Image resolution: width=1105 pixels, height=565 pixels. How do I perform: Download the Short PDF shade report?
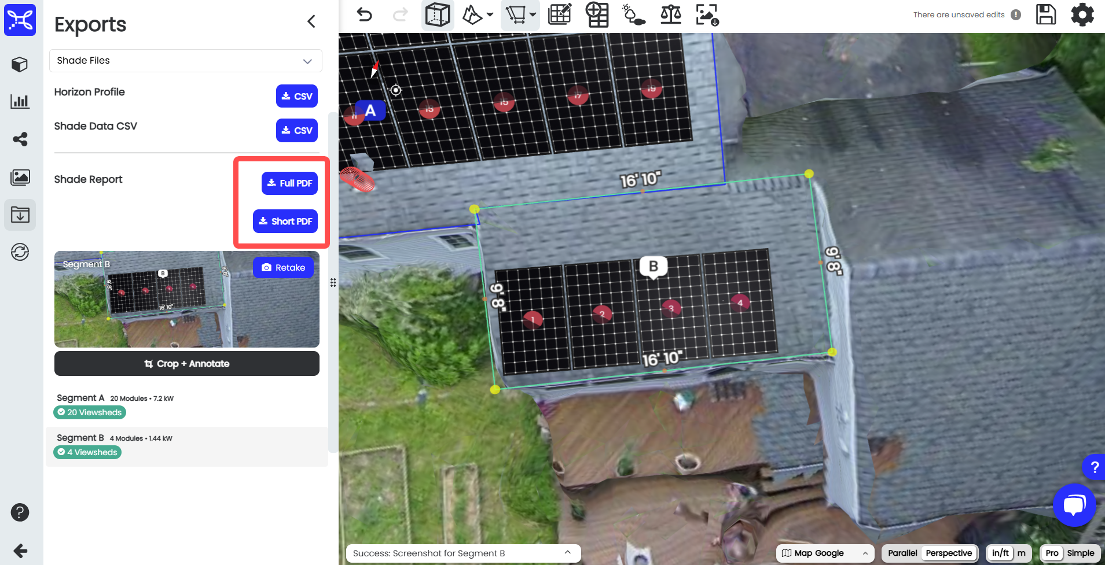click(285, 221)
